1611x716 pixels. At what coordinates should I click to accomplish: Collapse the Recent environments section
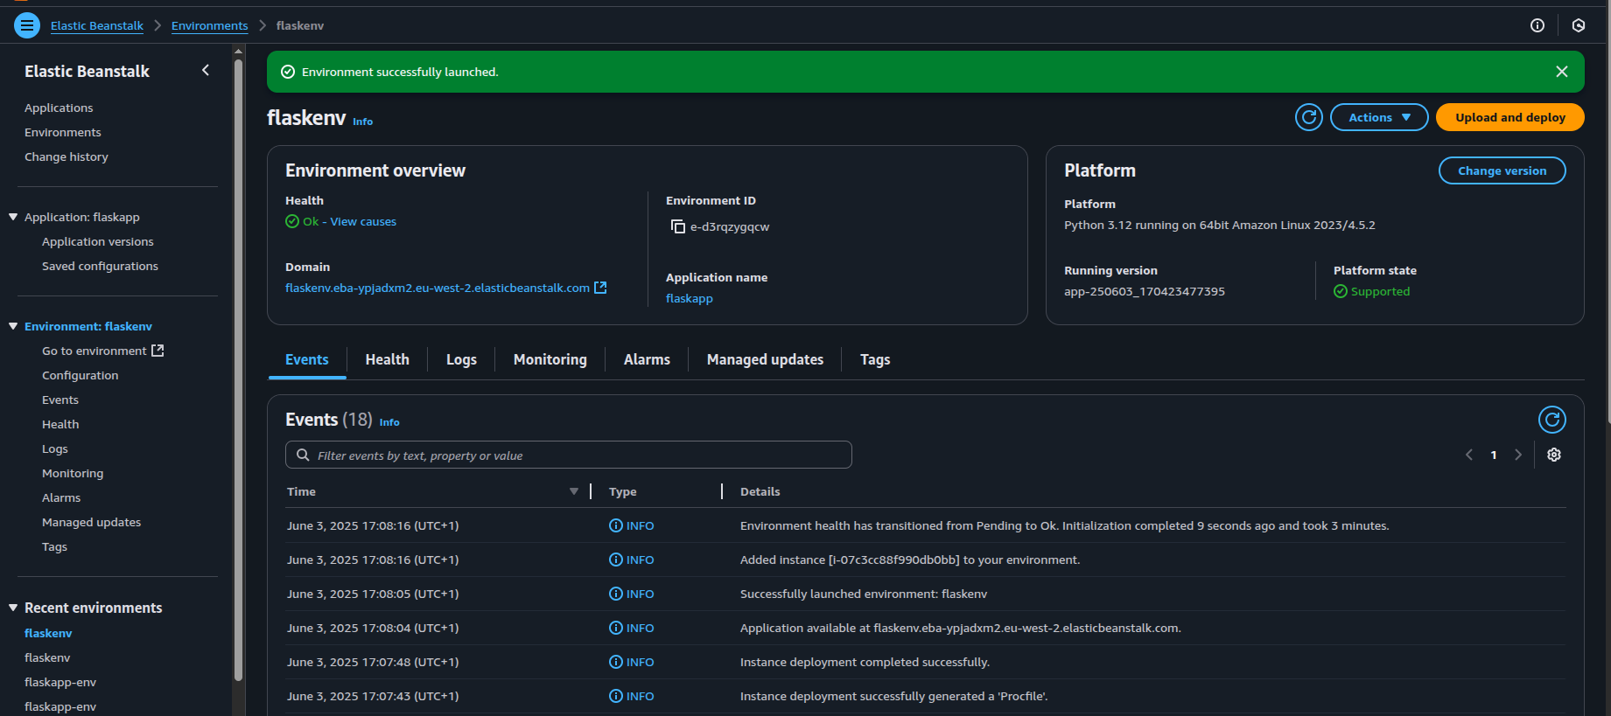pyautogui.click(x=13, y=608)
